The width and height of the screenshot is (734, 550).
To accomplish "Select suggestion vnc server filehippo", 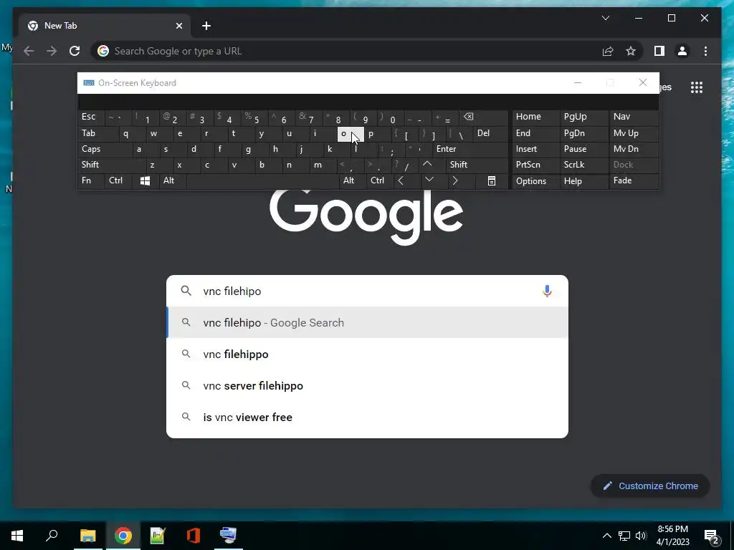I will click(368, 385).
